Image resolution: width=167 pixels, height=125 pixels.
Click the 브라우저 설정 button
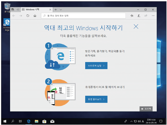coord(96,66)
